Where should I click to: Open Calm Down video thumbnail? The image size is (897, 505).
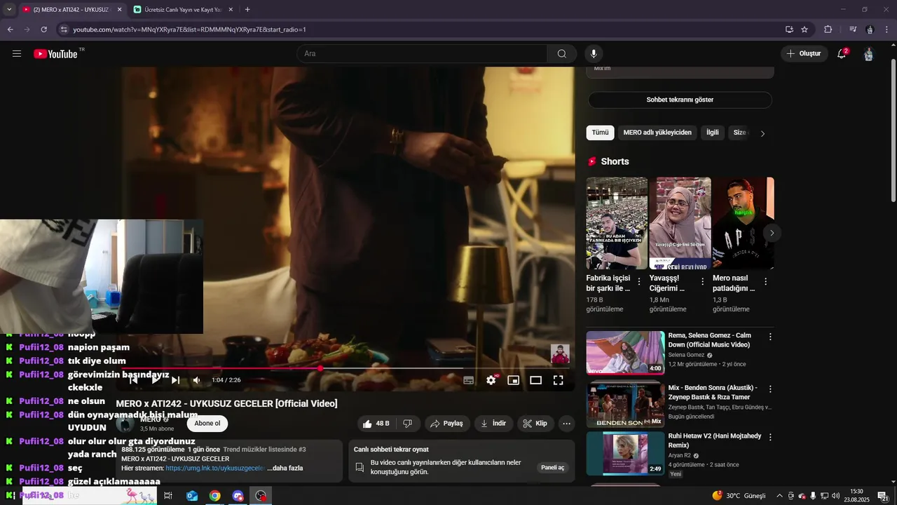[625, 353]
